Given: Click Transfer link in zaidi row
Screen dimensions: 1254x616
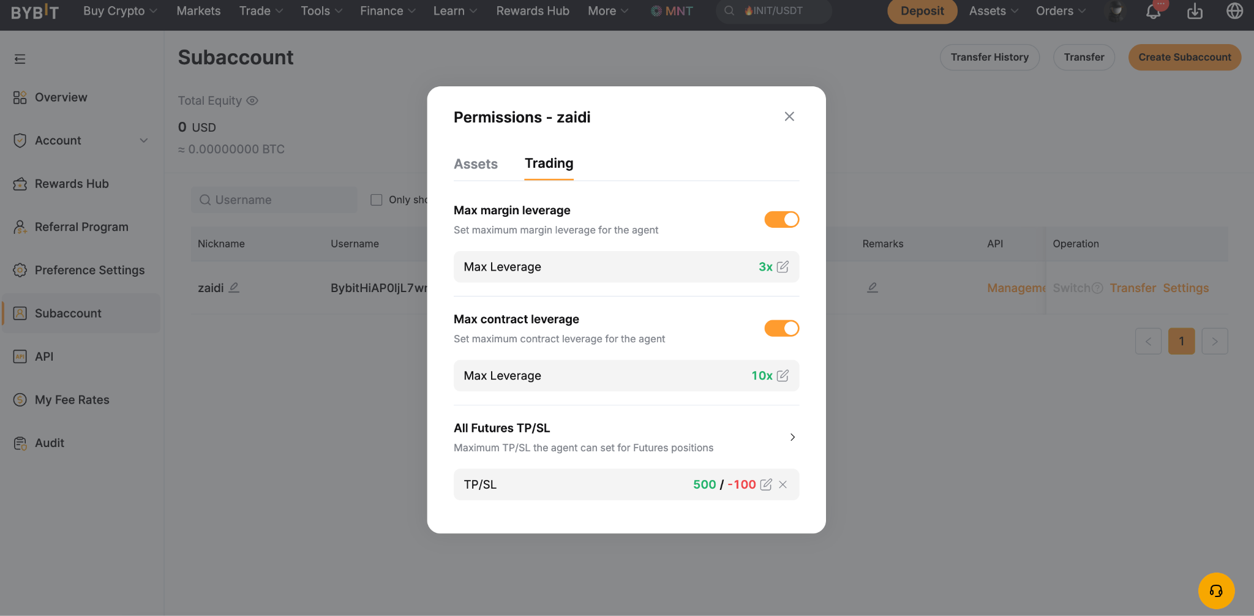Looking at the screenshot, I should (1133, 288).
